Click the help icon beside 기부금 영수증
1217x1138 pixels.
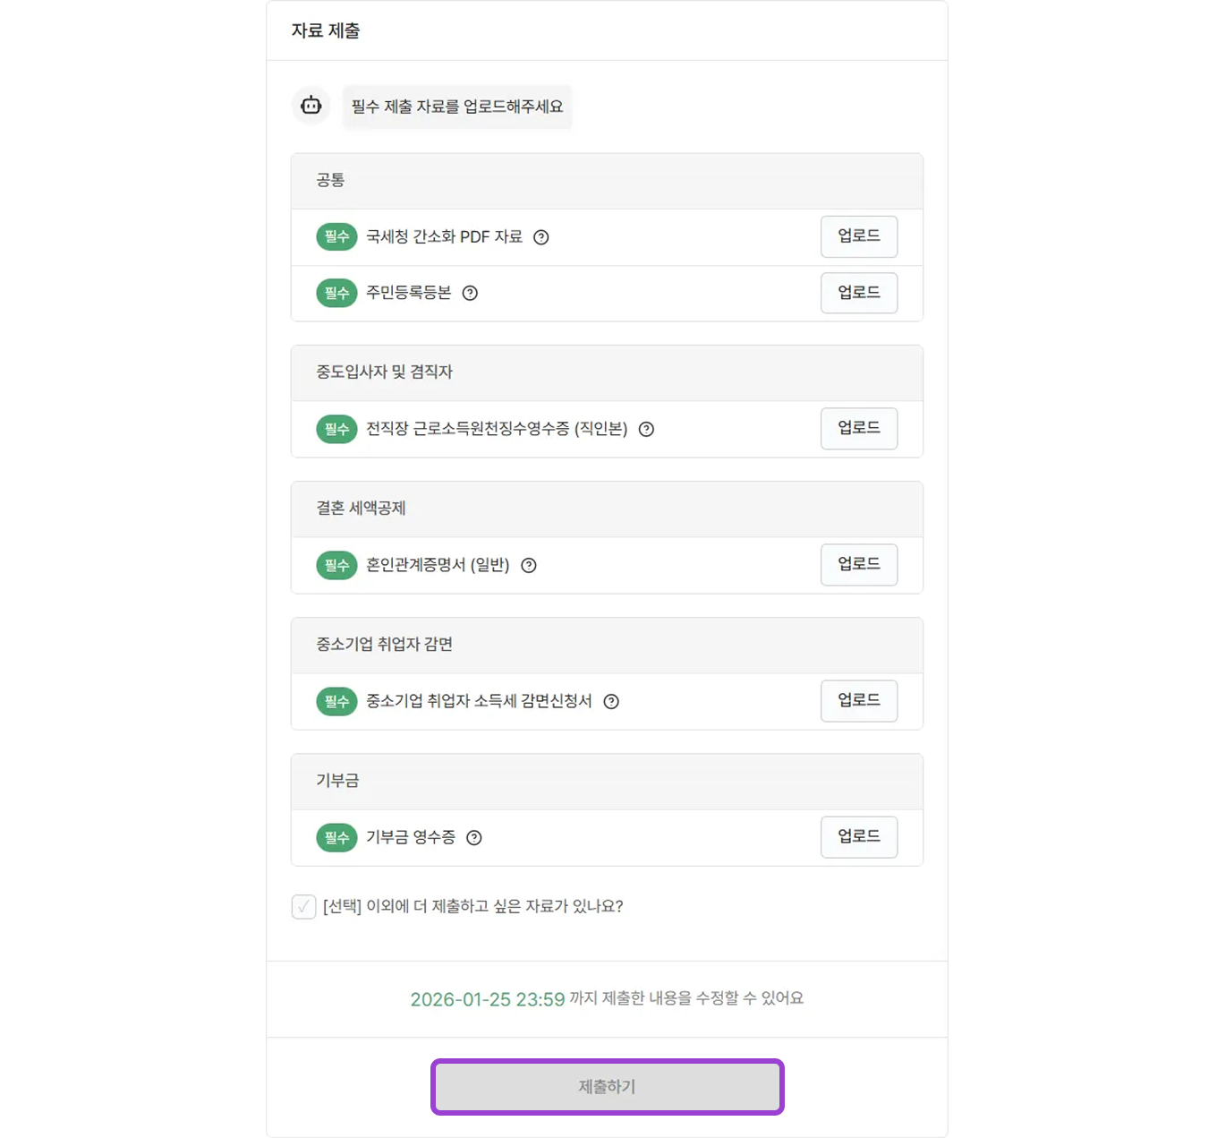tap(475, 837)
